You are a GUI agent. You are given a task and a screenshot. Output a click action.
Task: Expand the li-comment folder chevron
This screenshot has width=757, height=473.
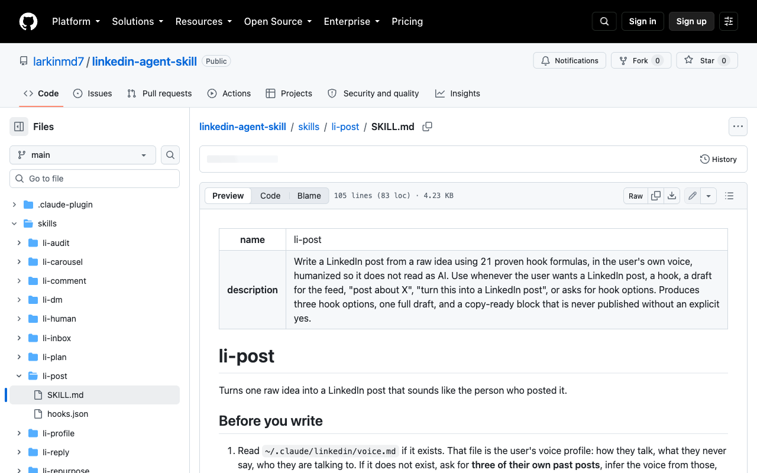click(19, 281)
